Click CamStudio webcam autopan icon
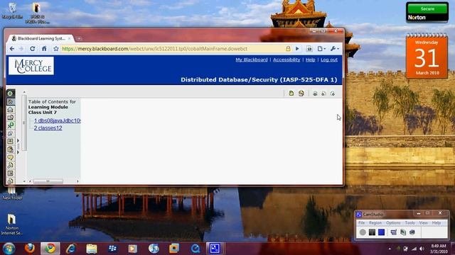Screen dimensions: 455x255 click(x=412, y=232)
